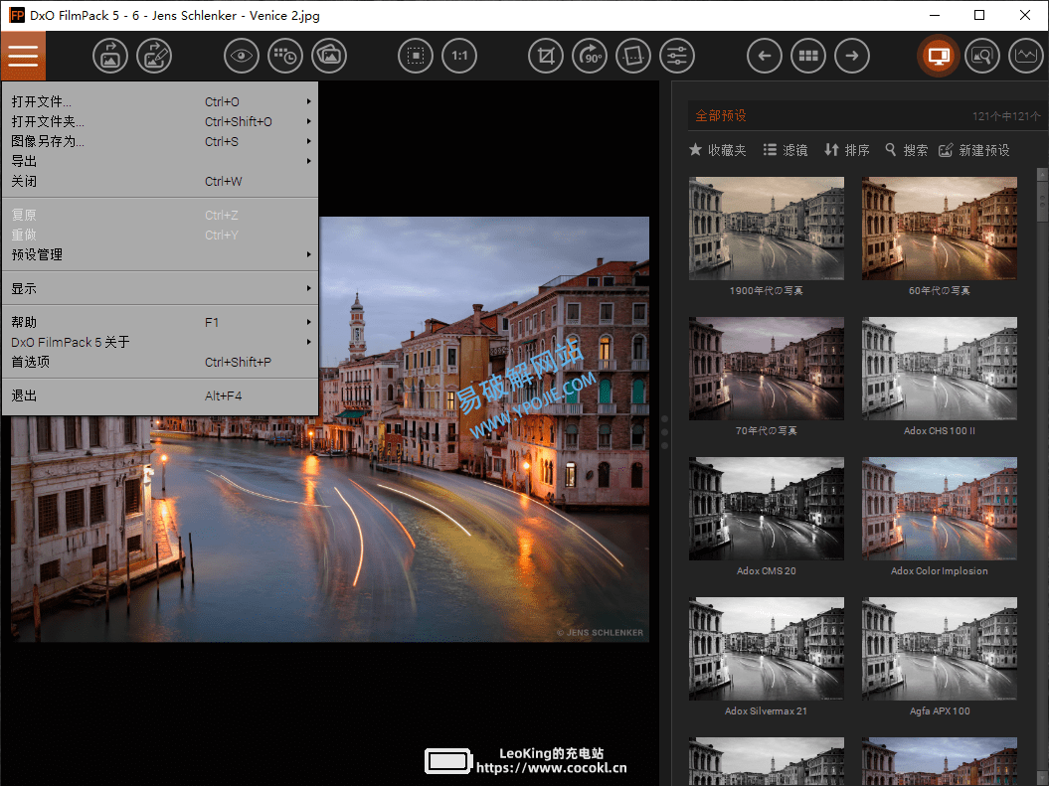Viewport: 1049px width, 786px height.
Task: Expand the 显示 submenu
Action: coord(160,289)
